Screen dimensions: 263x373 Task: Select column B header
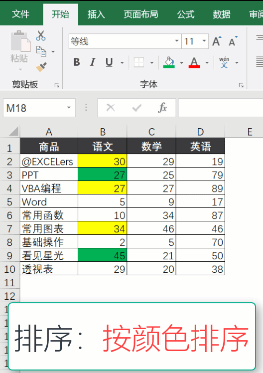(103, 132)
